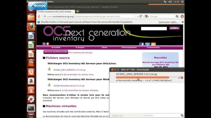Click the Firefox back arrow button
This screenshot has height=118, width=211.
(39, 16)
